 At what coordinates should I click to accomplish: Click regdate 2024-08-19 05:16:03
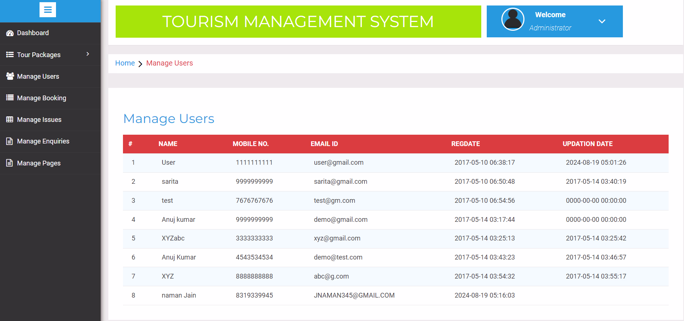[485, 295]
